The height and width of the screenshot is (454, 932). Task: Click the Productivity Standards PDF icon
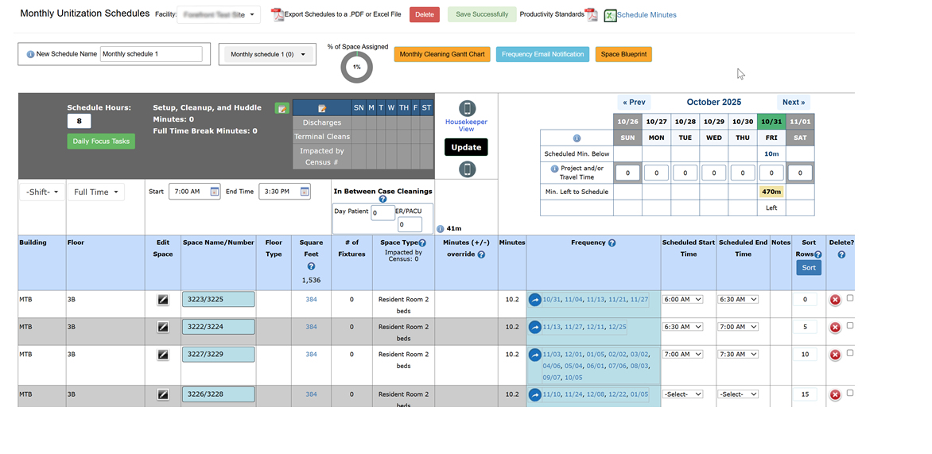(591, 15)
